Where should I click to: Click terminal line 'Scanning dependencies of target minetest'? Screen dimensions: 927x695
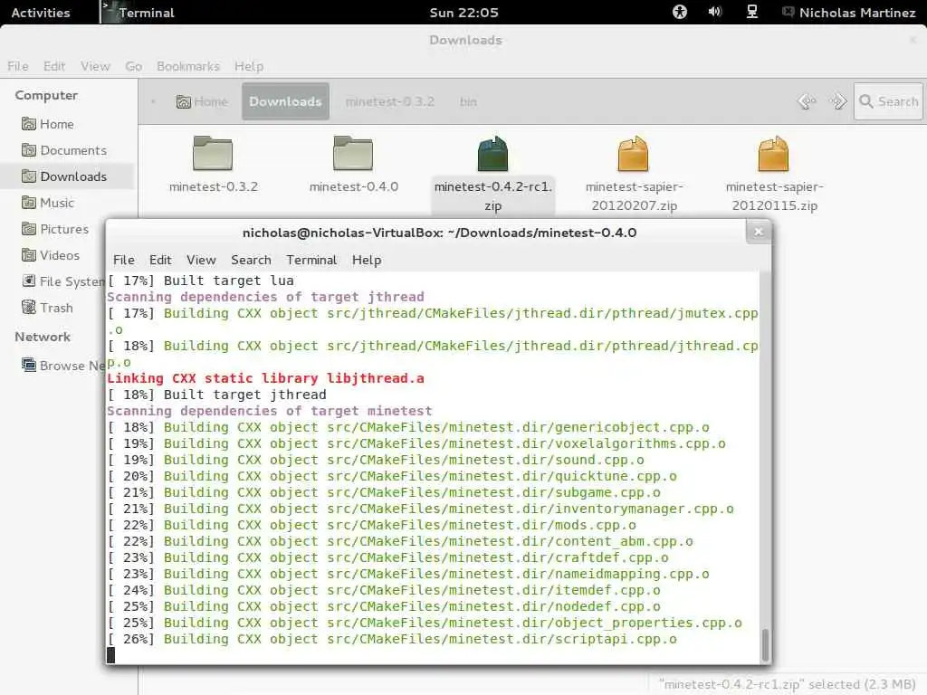pyautogui.click(x=270, y=411)
